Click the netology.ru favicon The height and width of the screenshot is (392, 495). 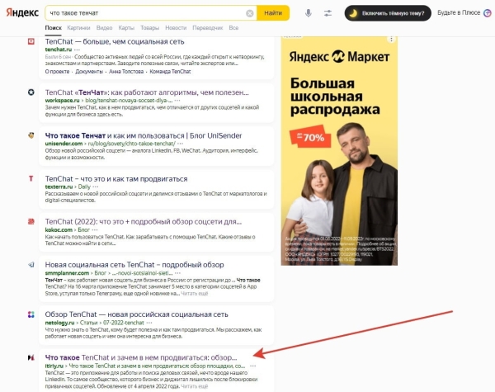(31, 314)
